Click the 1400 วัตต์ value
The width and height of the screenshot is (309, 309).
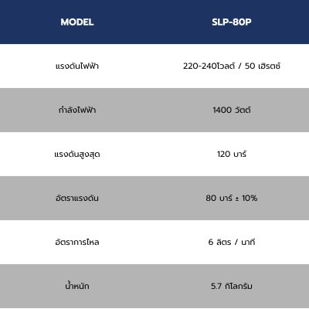(x=232, y=110)
